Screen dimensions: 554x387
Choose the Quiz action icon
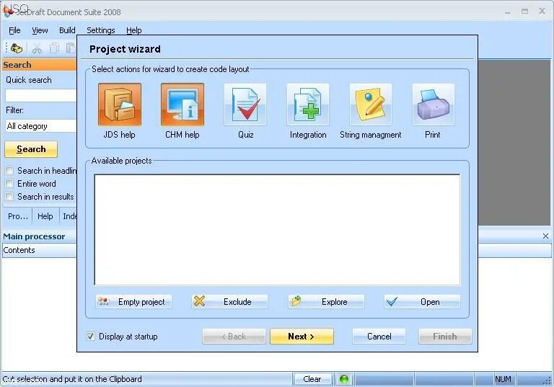click(245, 104)
